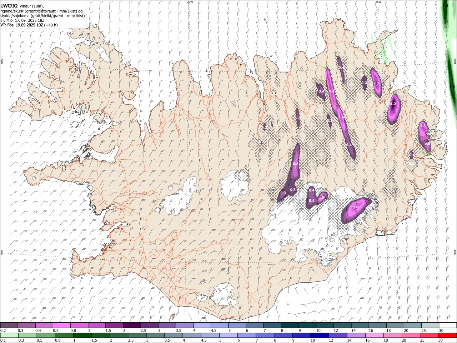Viewport: 457px width, 343px height.
Task: Pick the dark teal upper swatch labeled 8
Action: point(290,325)
